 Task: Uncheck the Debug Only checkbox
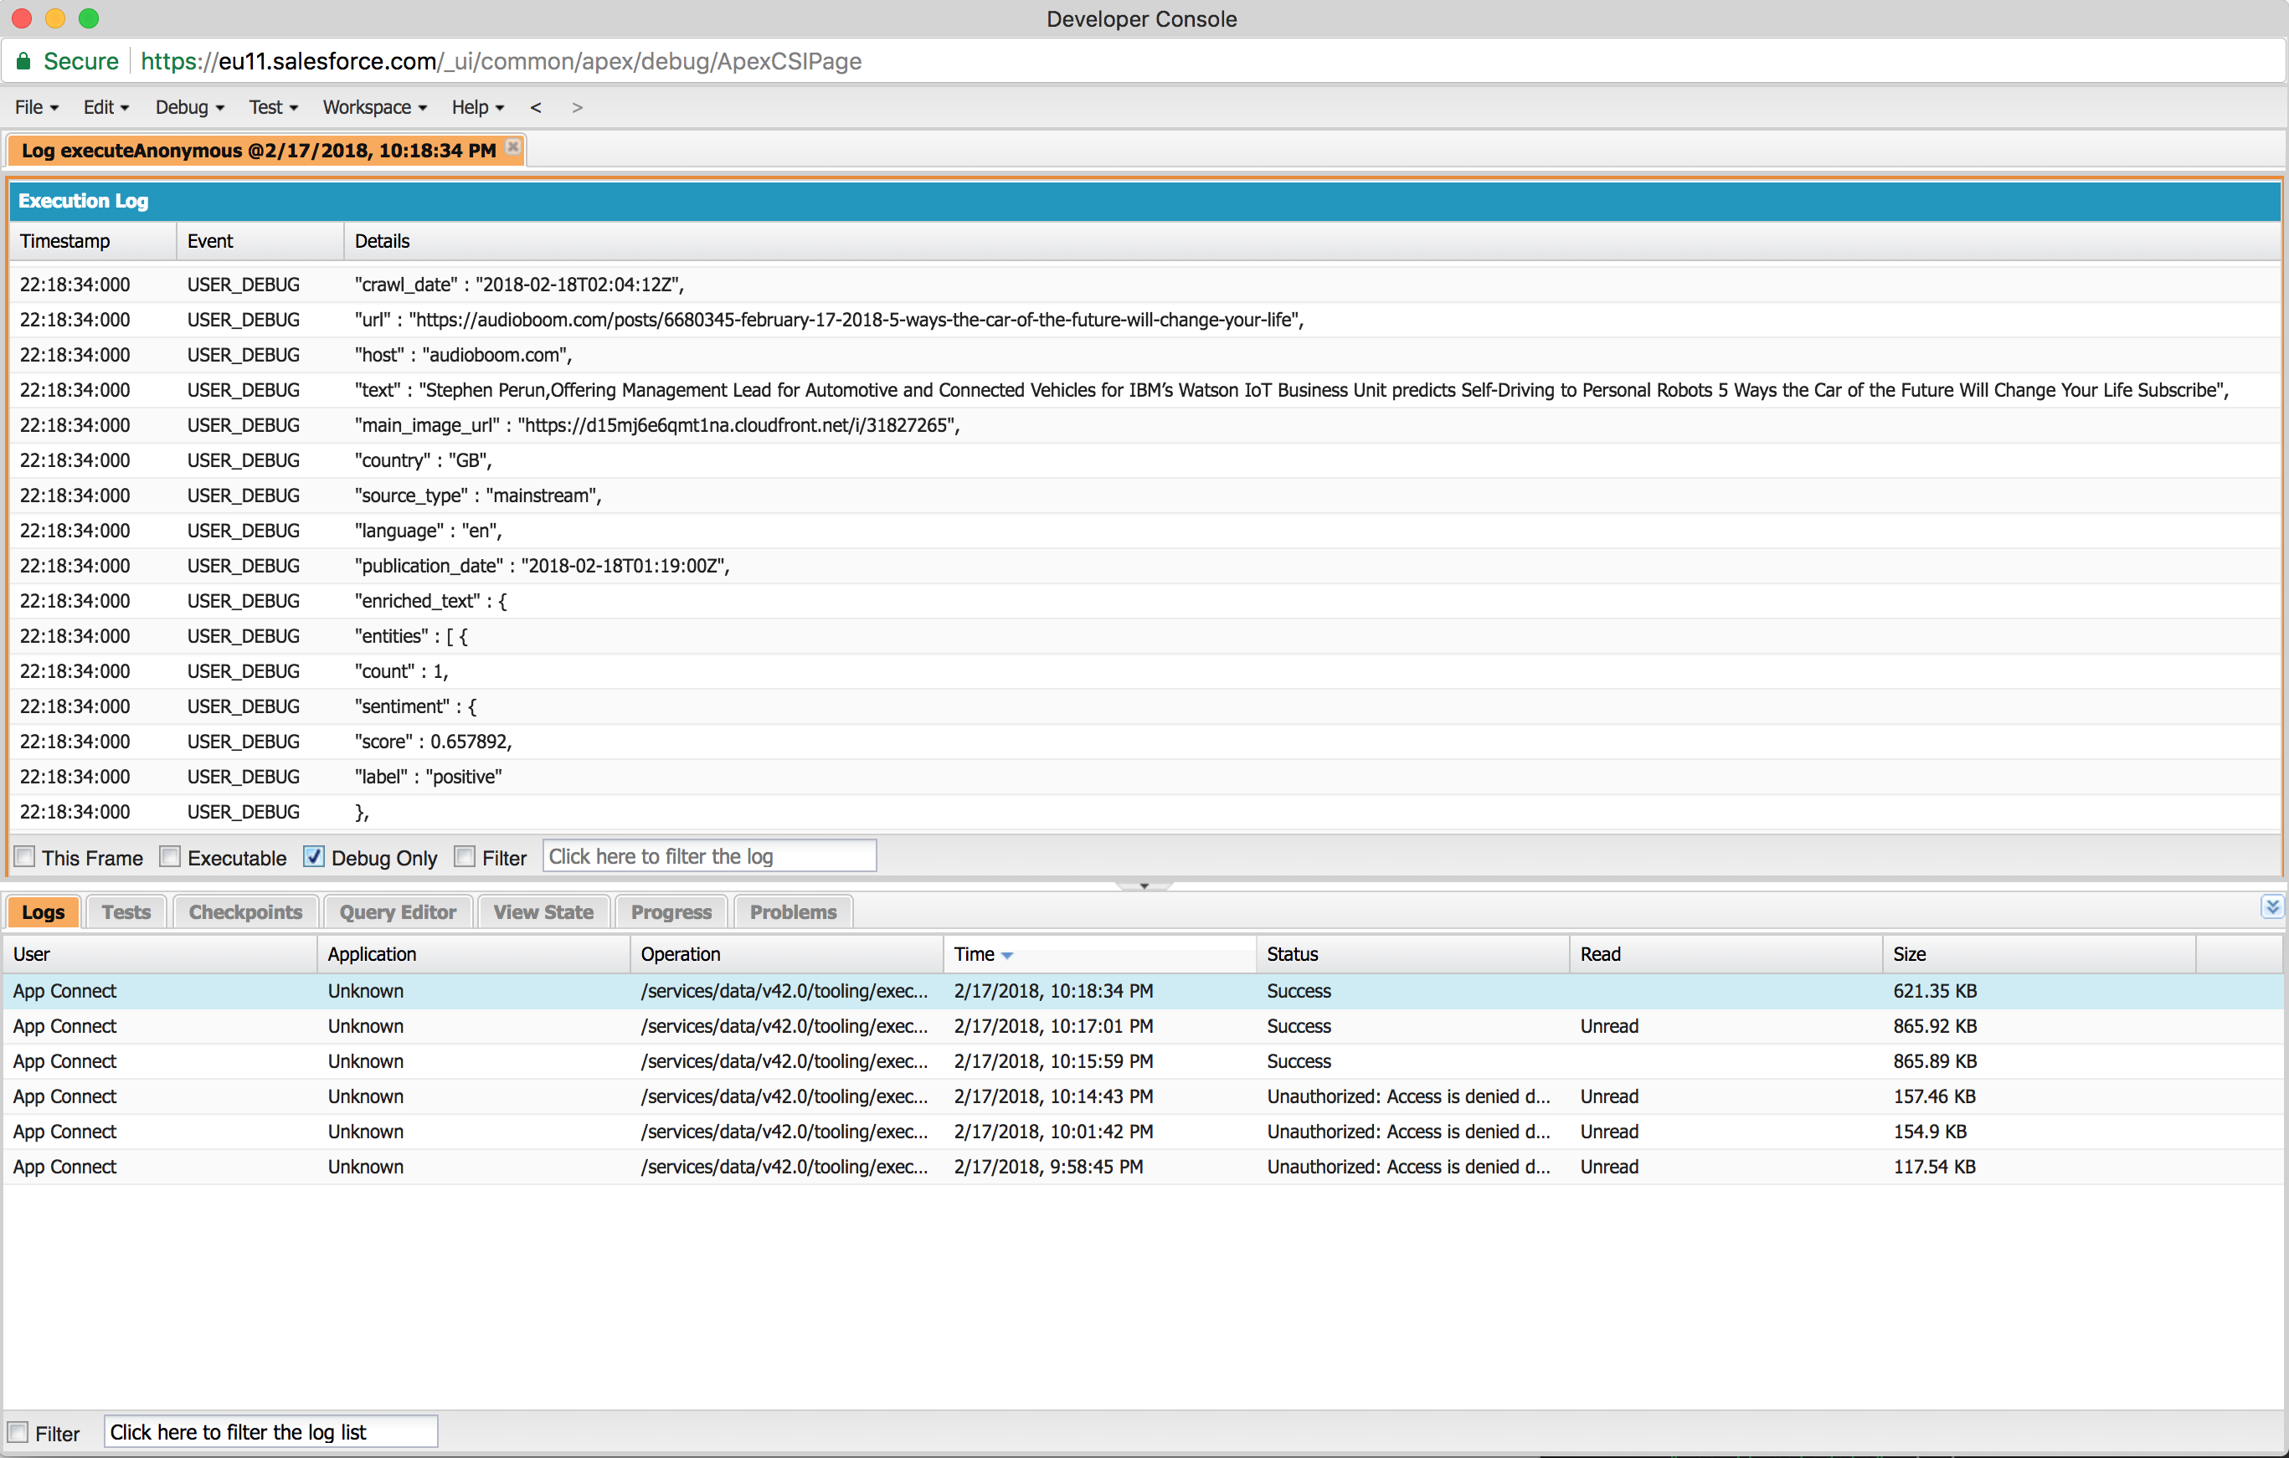(x=314, y=856)
